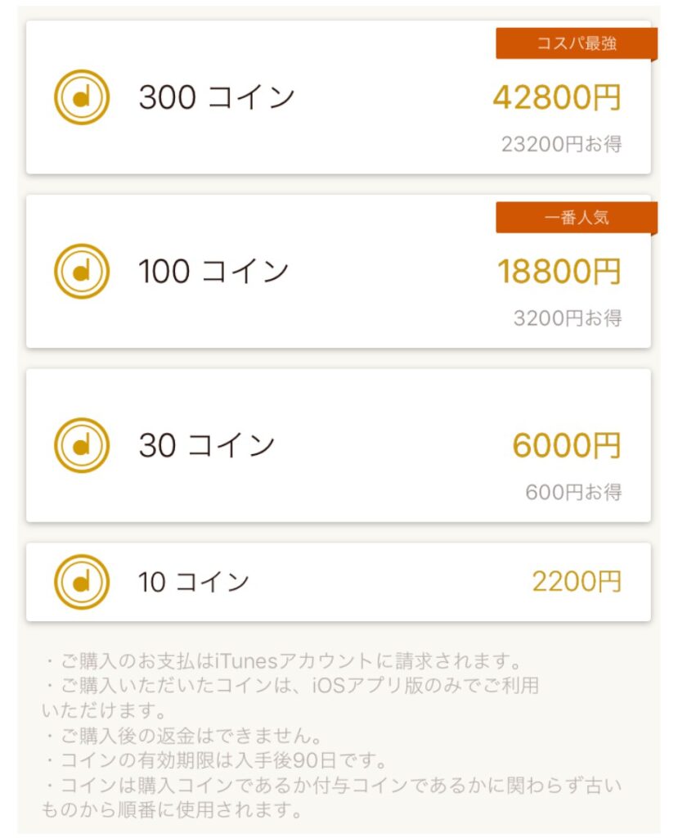Tap the 42800円 price
678x838 pixels.
557,97
